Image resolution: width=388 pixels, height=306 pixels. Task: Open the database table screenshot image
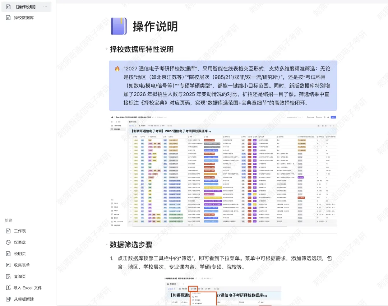pyautogui.click(x=223, y=171)
